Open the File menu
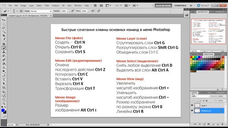The width and height of the screenshot is (228, 128). click(x=10, y=6)
